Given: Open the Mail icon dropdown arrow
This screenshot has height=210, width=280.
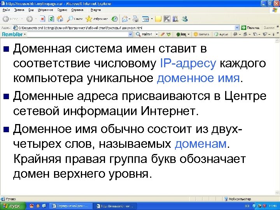Looking at the screenshot, I should point(129,19).
